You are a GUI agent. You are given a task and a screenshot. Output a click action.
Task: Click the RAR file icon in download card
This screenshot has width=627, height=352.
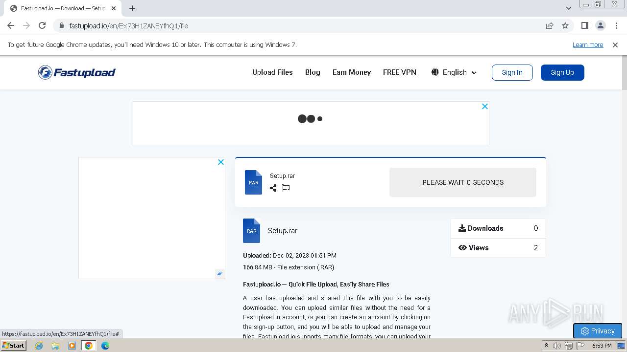point(253,182)
